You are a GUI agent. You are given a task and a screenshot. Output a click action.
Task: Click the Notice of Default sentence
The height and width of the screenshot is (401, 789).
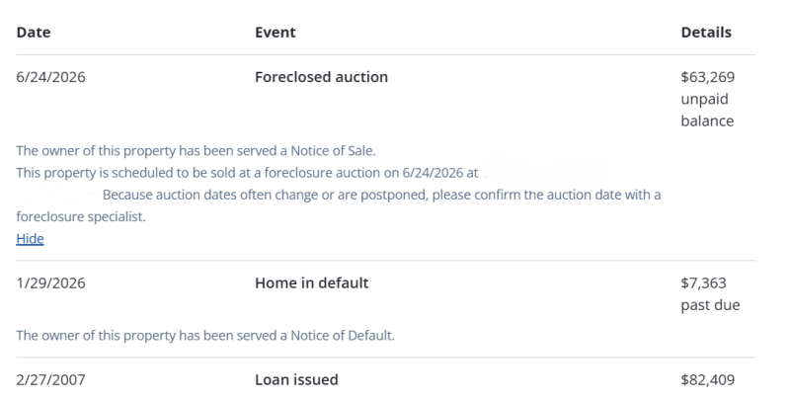pos(205,335)
